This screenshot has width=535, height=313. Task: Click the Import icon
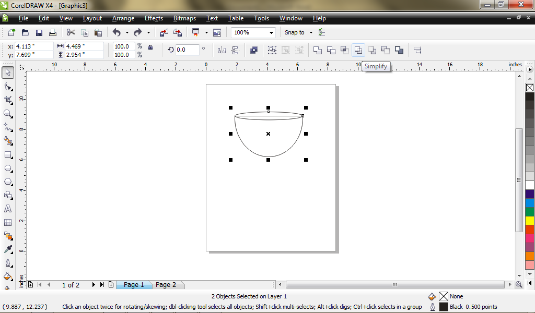[x=164, y=32]
